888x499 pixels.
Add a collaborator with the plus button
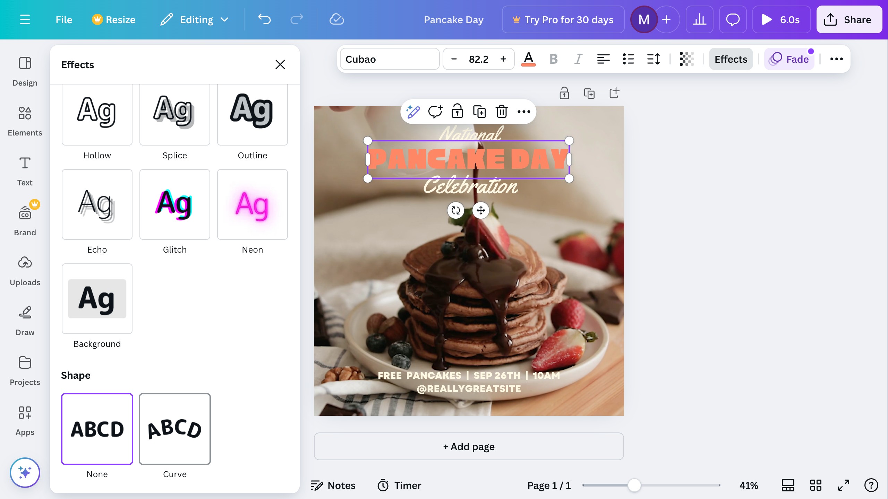[x=666, y=20]
